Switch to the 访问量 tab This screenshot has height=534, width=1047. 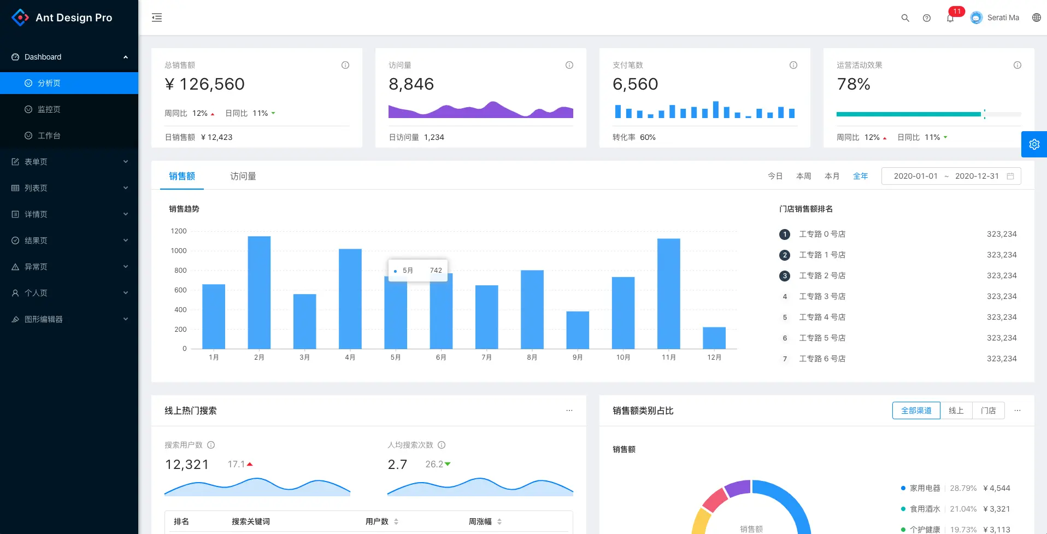click(x=243, y=176)
